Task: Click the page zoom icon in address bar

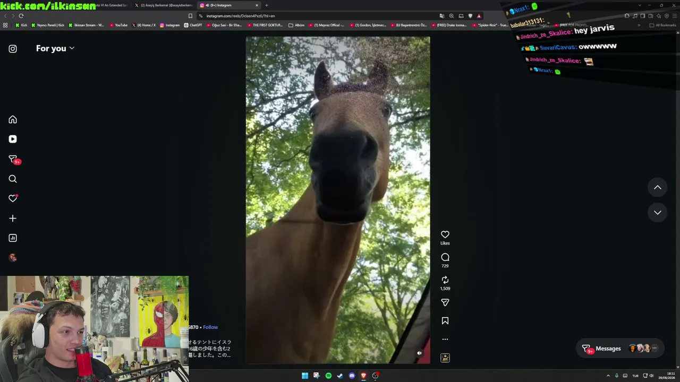Action: click(452, 16)
